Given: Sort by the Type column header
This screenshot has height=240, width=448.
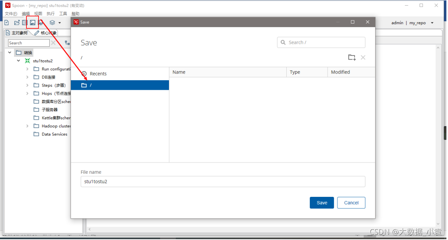Looking at the screenshot, I should coord(307,72).
